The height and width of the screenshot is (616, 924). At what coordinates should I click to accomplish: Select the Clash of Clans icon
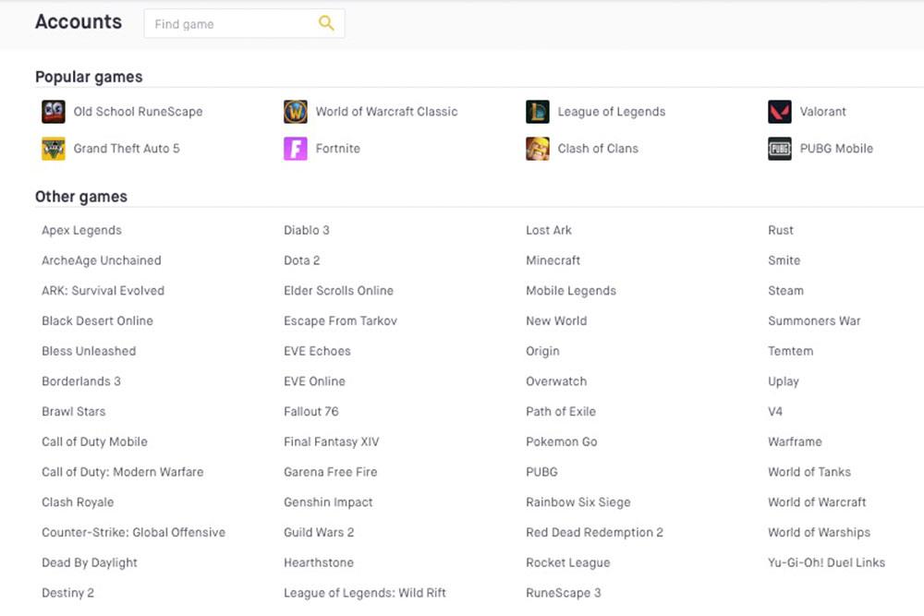(x=538, y=149)
